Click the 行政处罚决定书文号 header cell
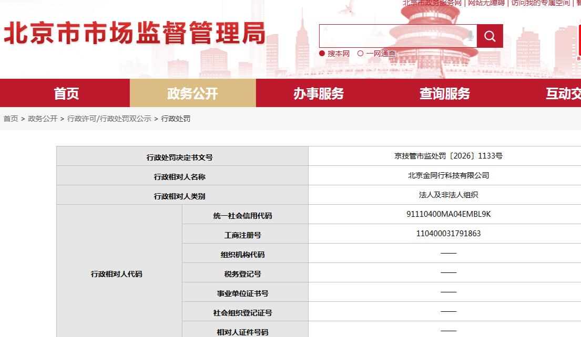The height and width of the screenshot is (337, 581). click(182, 156)
